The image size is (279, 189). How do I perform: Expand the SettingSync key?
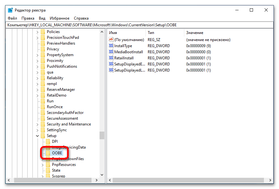37,131
